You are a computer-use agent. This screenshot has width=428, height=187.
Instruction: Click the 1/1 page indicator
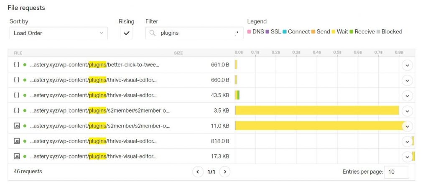[211, 172]
